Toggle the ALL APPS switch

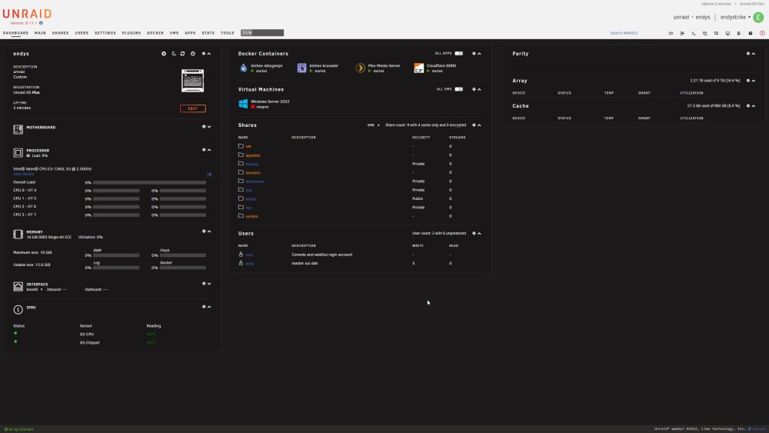(458, 53)
